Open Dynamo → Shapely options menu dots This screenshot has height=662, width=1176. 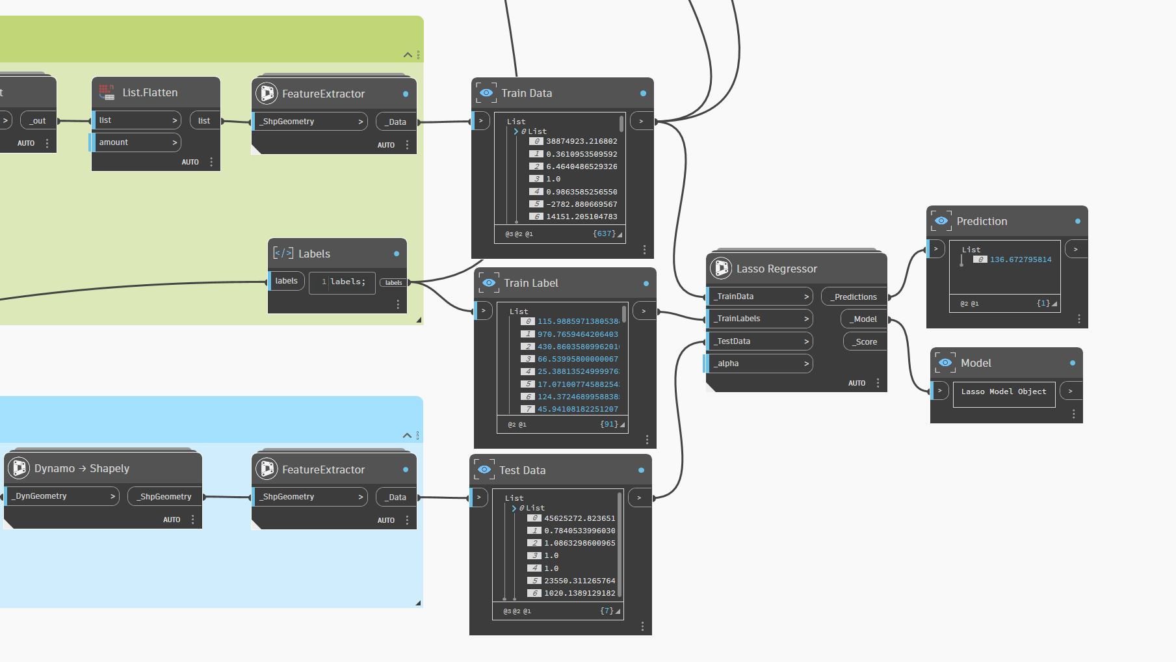coord(193,520)
